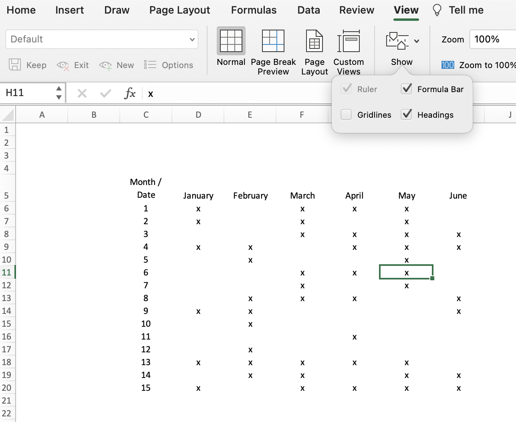Screen dimensions: 516x422
Task: Click the x in January row 20
Action: (198, 388)
